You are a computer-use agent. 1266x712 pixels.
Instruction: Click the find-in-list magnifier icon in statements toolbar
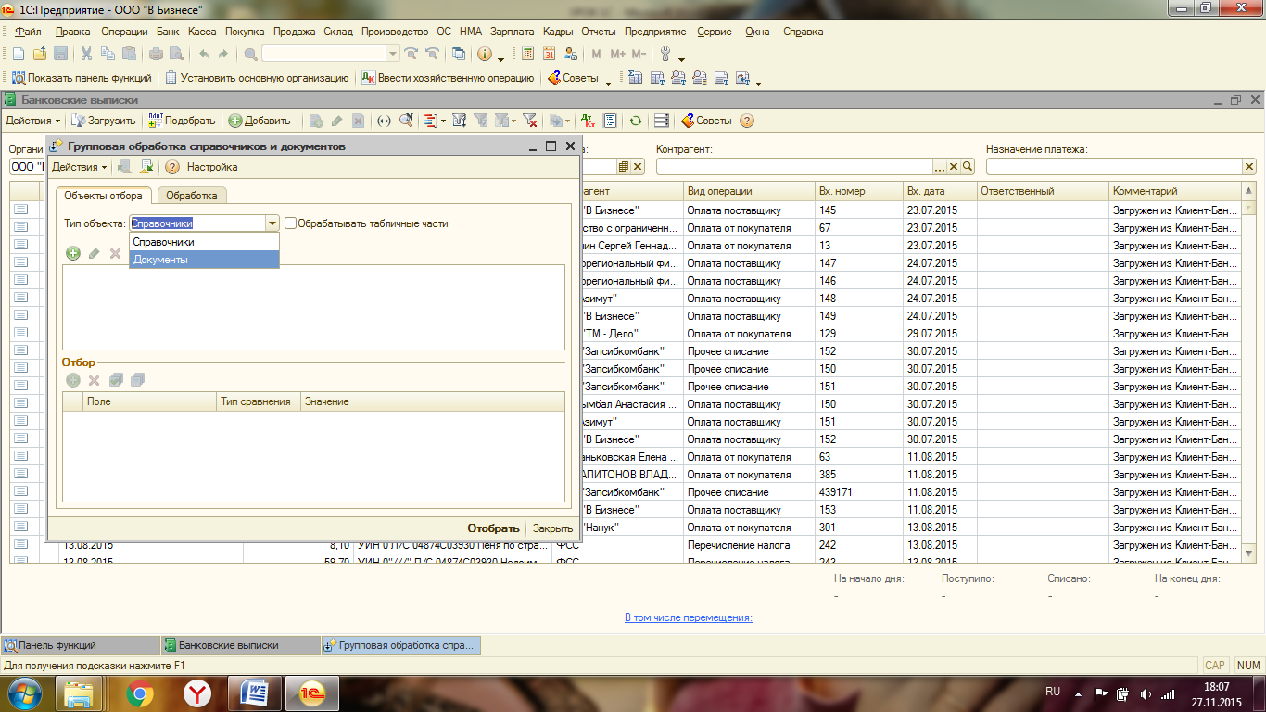[x=406, y=121]
